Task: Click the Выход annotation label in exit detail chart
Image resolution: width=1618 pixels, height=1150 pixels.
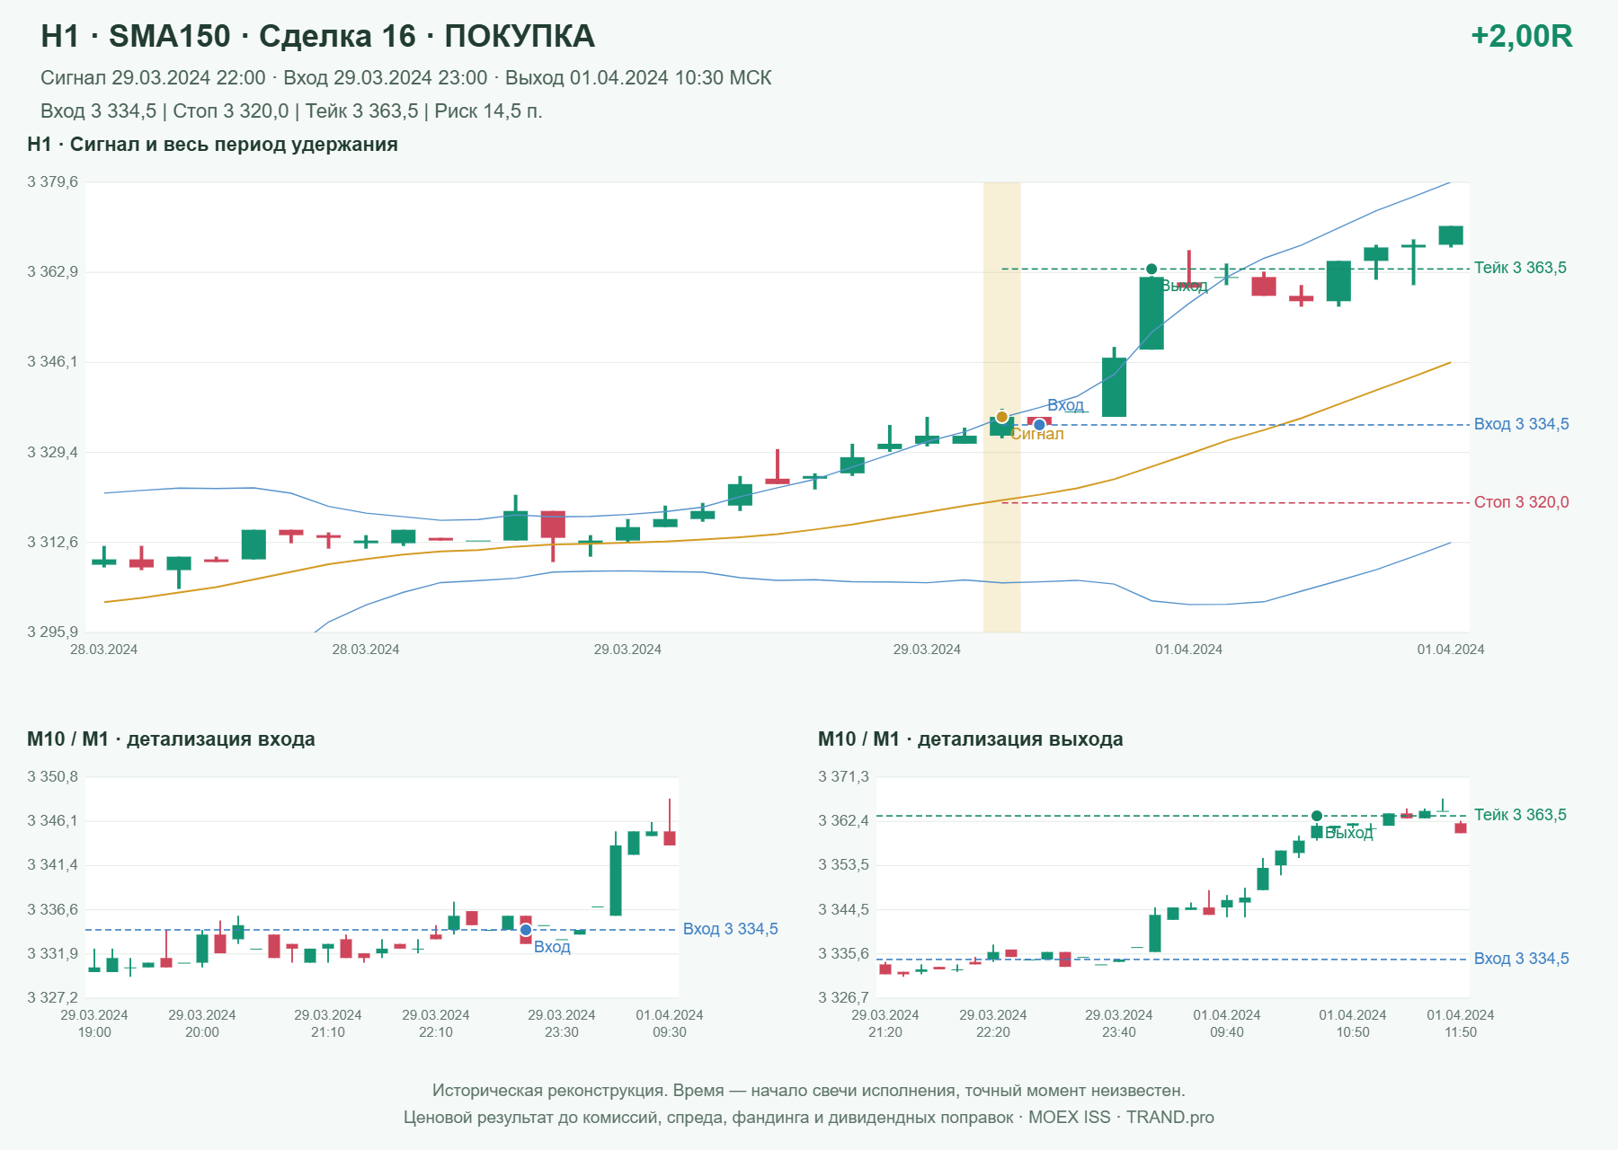Action: (1349, 833)
